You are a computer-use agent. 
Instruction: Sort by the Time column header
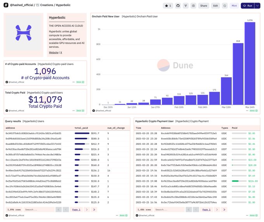[x=138, y=128]
